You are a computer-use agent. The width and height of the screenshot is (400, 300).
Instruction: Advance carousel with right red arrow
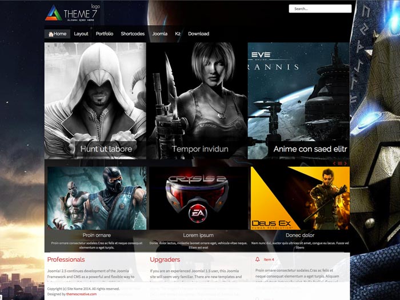345,163
